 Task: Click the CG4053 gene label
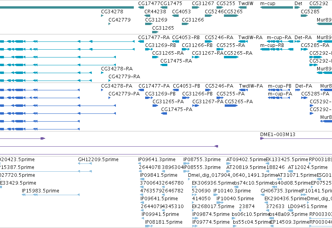pos(181,11)
